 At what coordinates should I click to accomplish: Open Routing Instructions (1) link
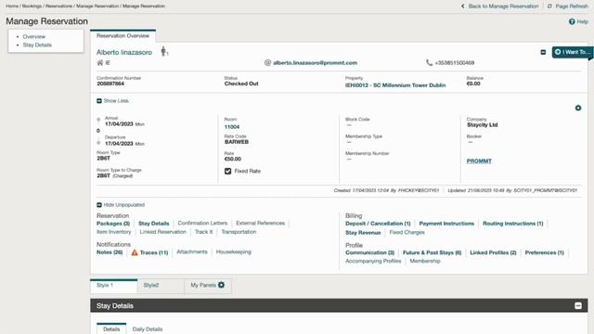[x=513, y=224]
